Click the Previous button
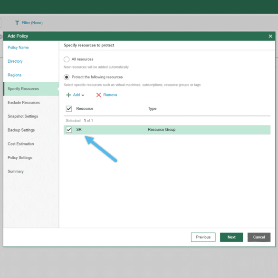The height and width of the screenshot is (278, 278). click(x=203, y=237)
